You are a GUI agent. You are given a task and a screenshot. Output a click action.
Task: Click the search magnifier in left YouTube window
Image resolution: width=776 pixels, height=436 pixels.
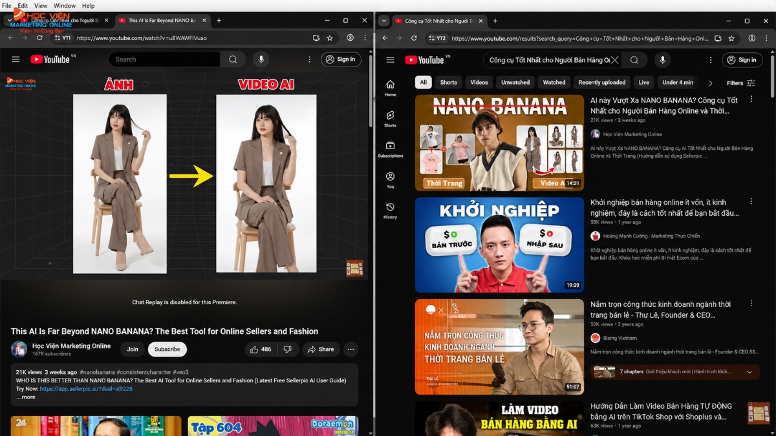(233, 59)
